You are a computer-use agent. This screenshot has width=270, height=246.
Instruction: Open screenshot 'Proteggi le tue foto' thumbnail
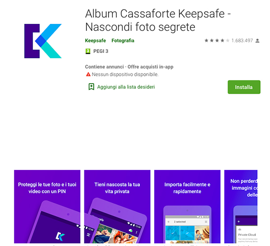(47, 206)
